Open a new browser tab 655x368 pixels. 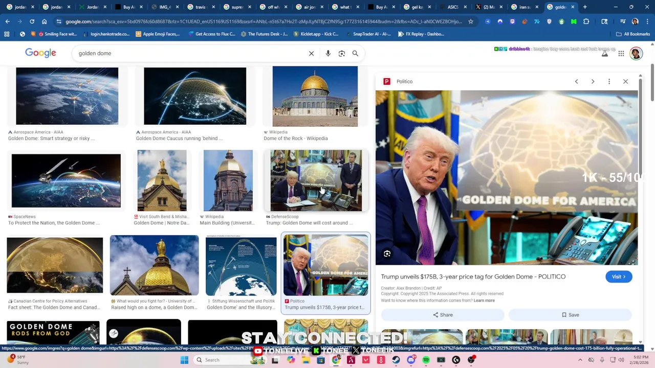click(x=585, y=7)
